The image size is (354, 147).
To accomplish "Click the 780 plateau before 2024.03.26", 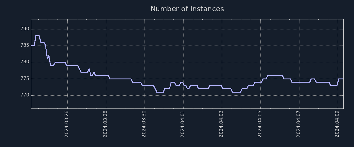I will coord(60,62).
